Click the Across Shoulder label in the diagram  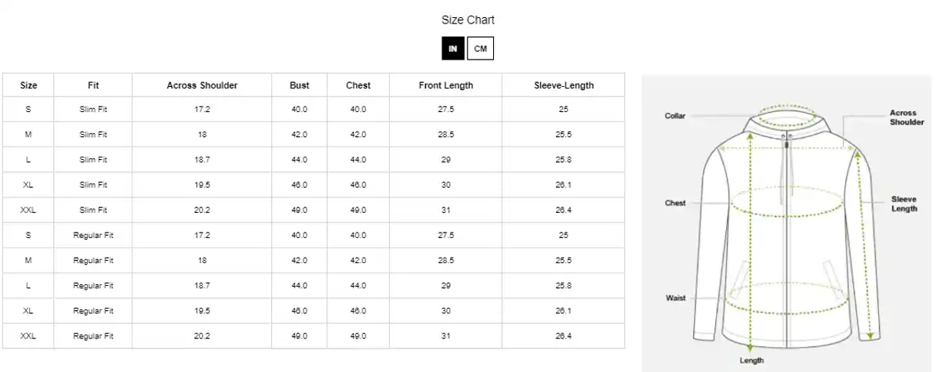(x=906, y=117)
